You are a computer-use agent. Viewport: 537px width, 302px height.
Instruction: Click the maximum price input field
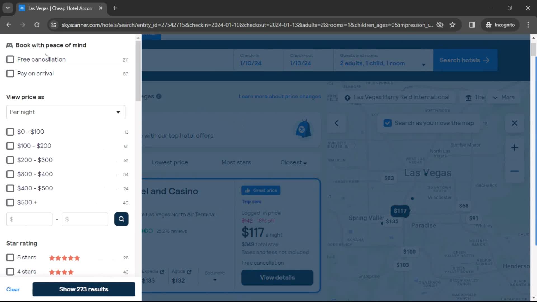85,219
